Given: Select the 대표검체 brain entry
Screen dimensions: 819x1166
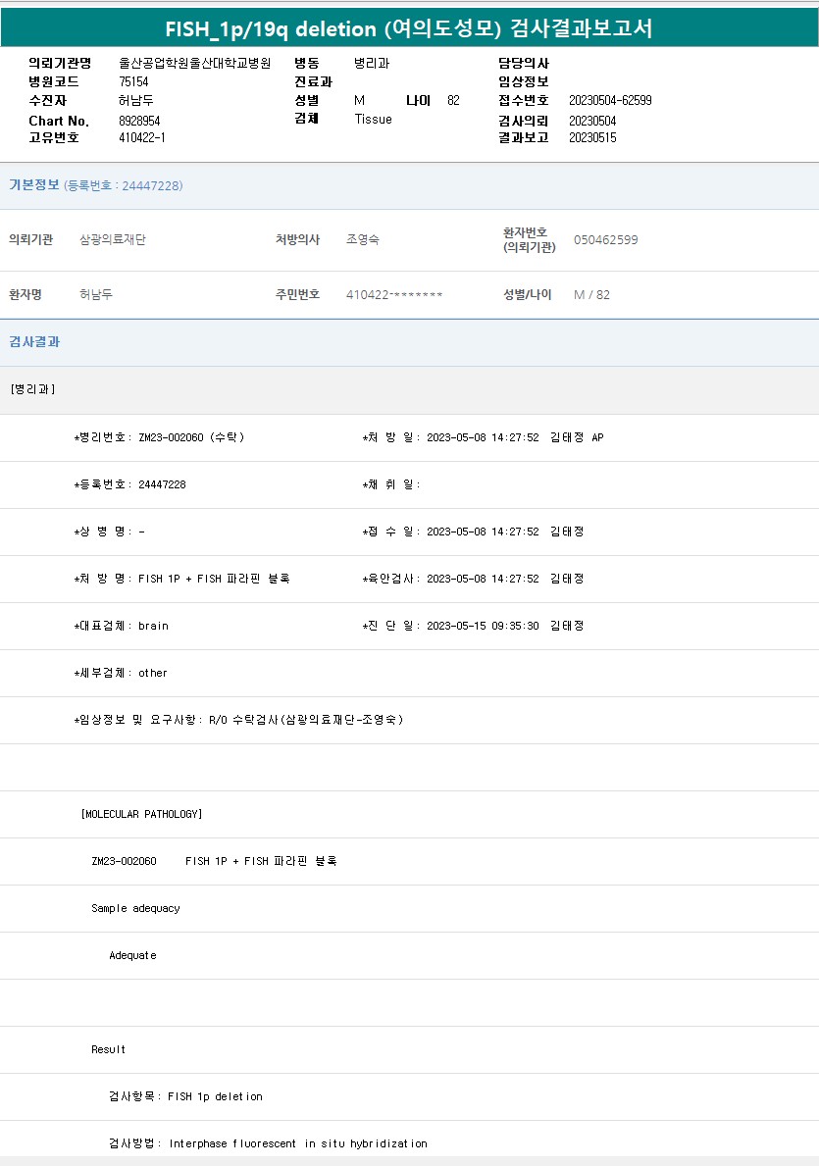Looking at the screenshot, I should pyautogui.click(x=122, y=626).
